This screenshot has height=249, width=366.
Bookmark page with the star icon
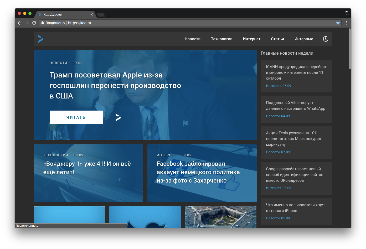pyautogui.click(x=338, y=23)
